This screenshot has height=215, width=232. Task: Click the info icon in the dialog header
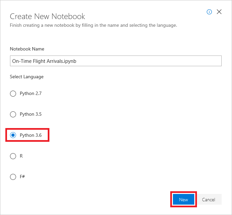(209, 12)
